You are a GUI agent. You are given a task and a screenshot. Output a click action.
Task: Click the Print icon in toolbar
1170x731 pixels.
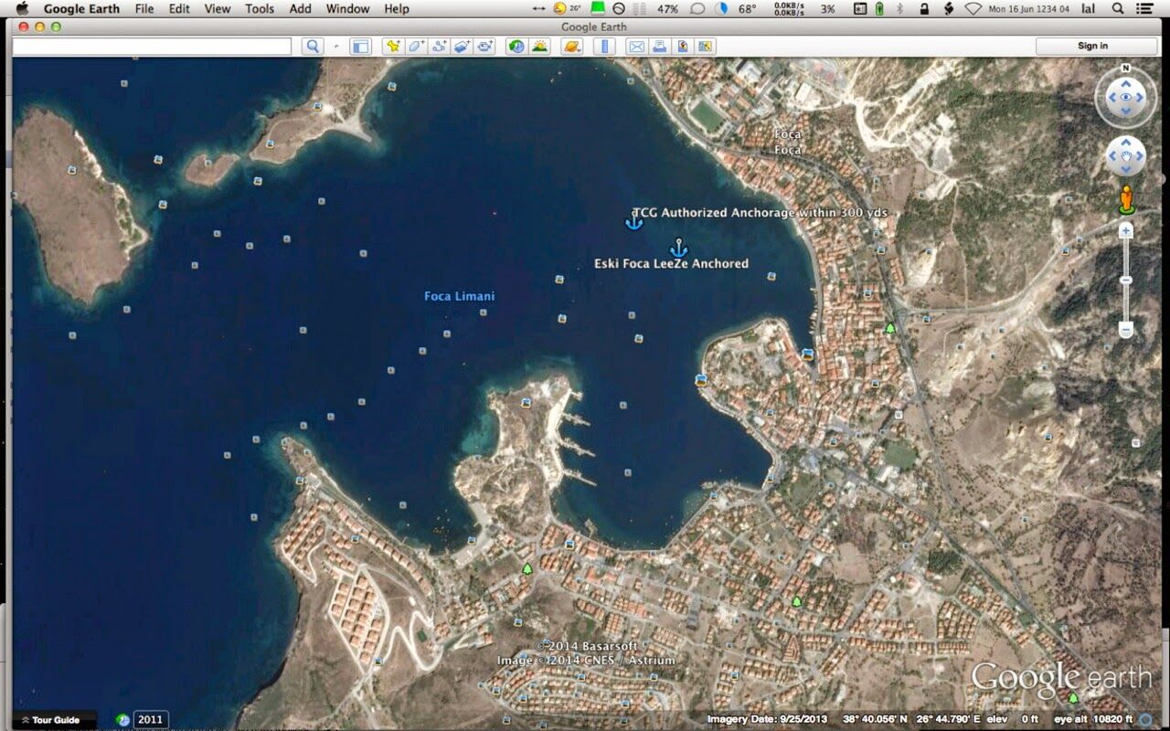point(658,46)
